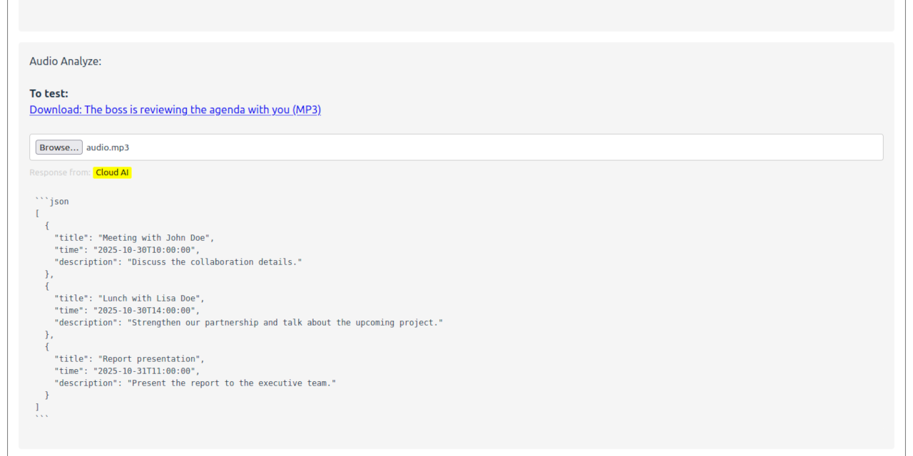Image resolution: width=913 pixels, height=456 pixels.
Task: Select the 2025-10-30T14:00:00 time line
Action: (127, 311)
